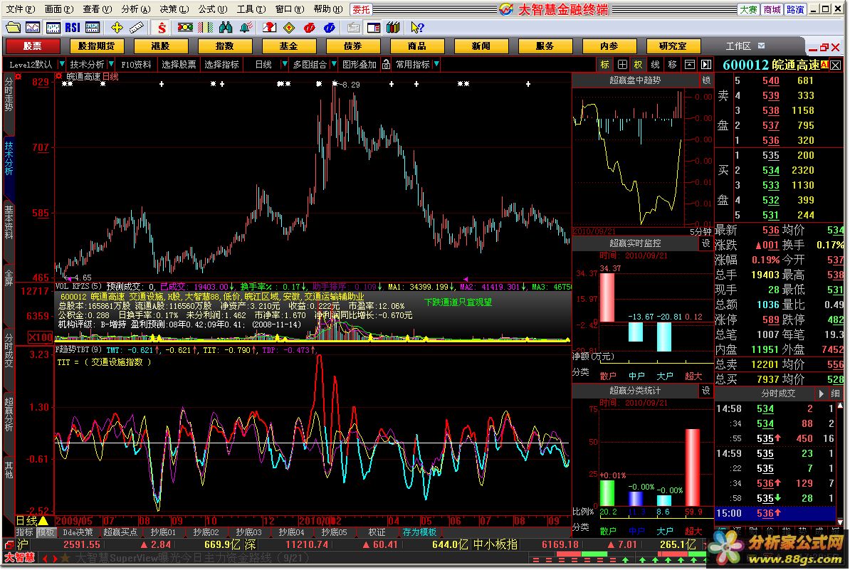Image resolution: width=850 pixels, height=570 pixels.
Task: Switch to the 股指期货 tab
Action: (97, 46)
